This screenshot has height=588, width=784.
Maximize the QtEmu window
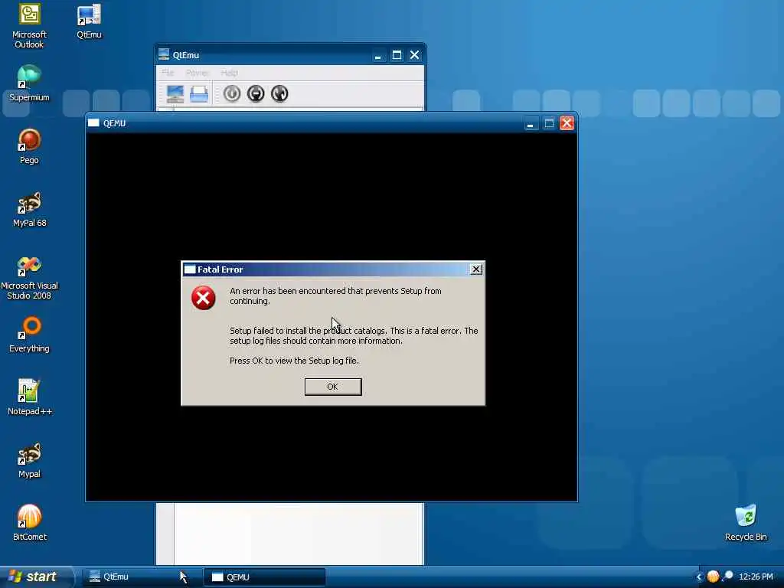pos(397,55)
